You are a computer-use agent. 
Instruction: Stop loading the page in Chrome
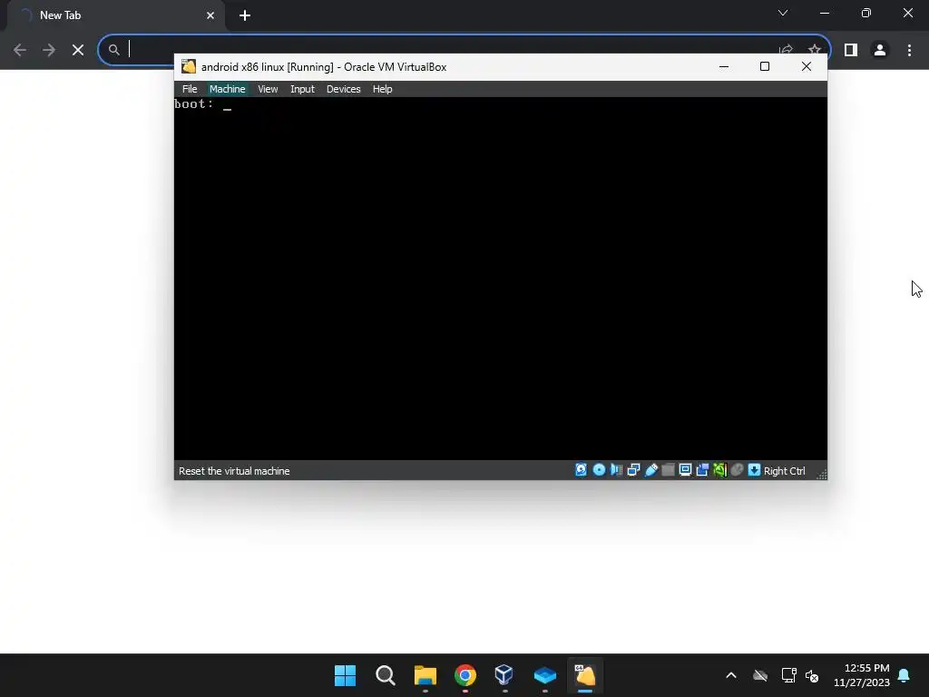(78, 50)
